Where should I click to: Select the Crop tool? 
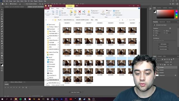coord(2,19)
